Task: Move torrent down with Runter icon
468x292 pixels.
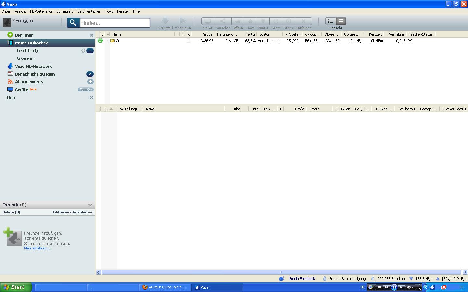Action: (263, 21)
